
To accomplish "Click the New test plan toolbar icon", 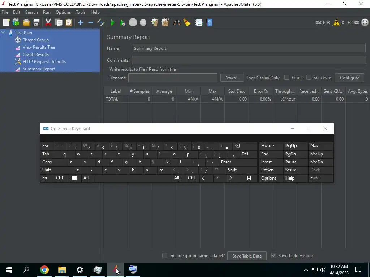I will pyautogui.click(x=6, y=23).
